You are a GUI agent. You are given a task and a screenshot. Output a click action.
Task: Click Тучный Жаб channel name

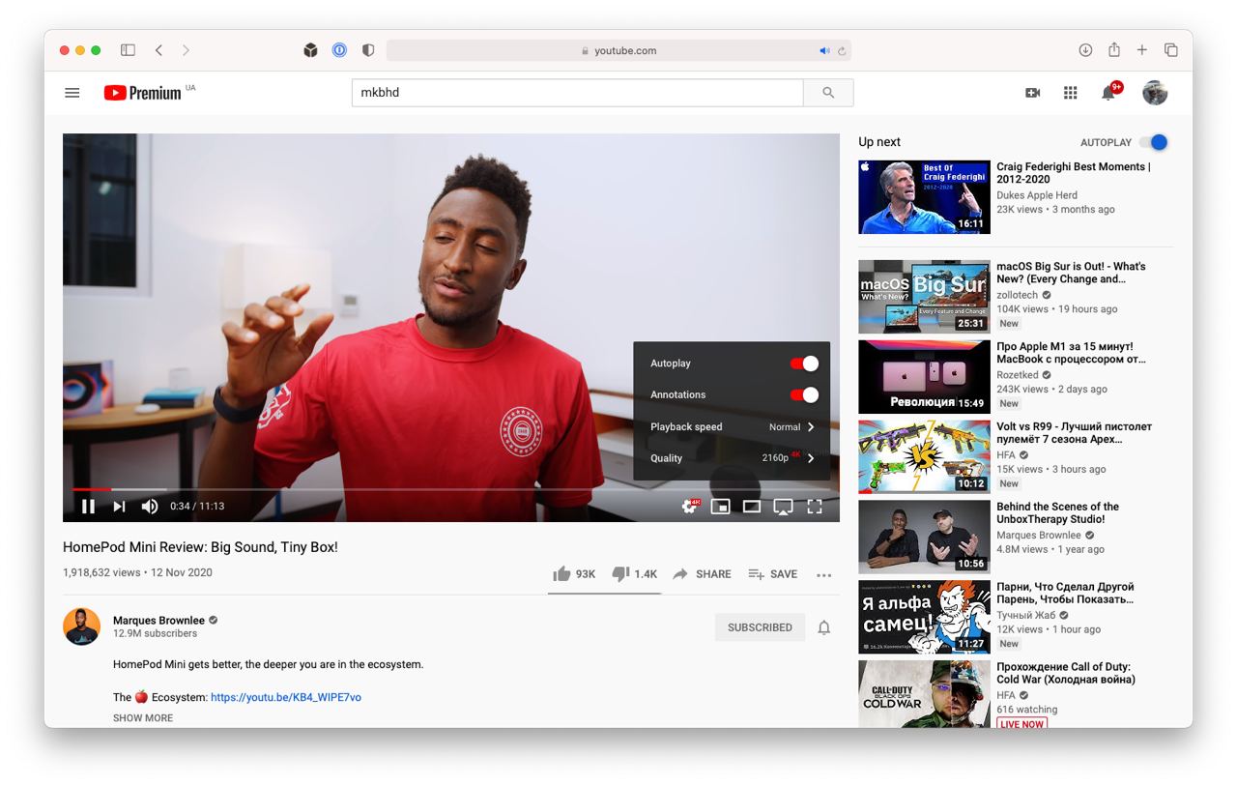[x=1026, y=615]
